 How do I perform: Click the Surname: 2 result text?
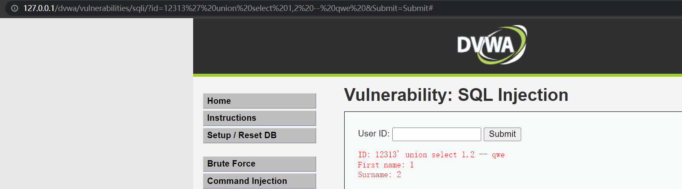point(380,175)
